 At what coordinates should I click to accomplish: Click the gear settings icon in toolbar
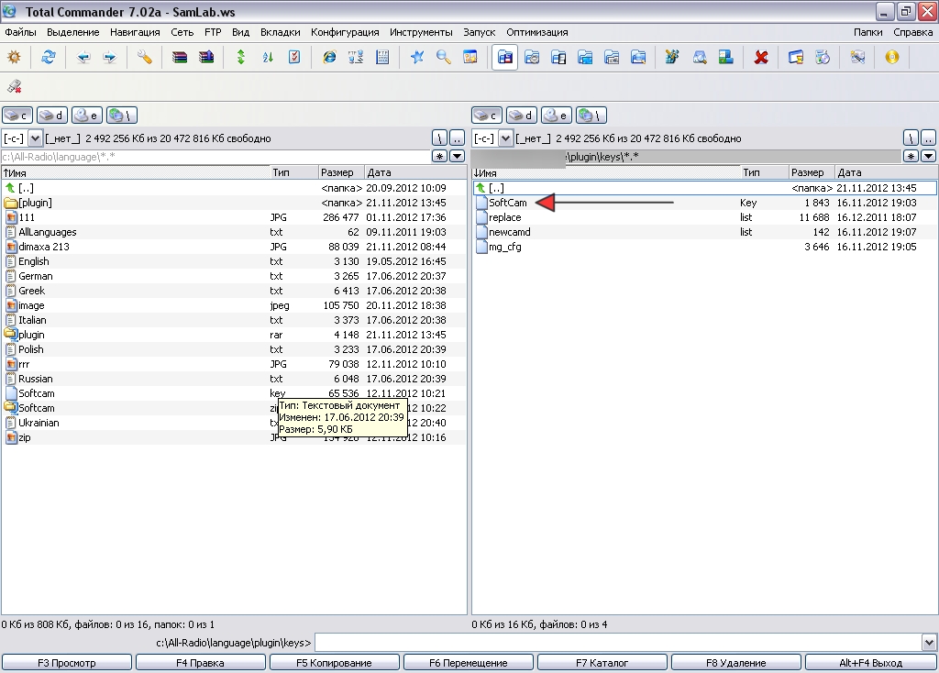coord(14,58)
